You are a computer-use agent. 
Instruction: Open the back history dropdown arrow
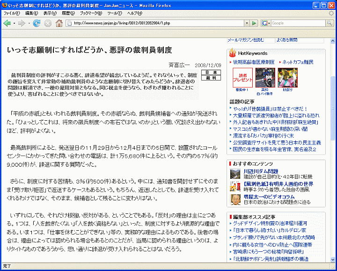coord(14,23)
